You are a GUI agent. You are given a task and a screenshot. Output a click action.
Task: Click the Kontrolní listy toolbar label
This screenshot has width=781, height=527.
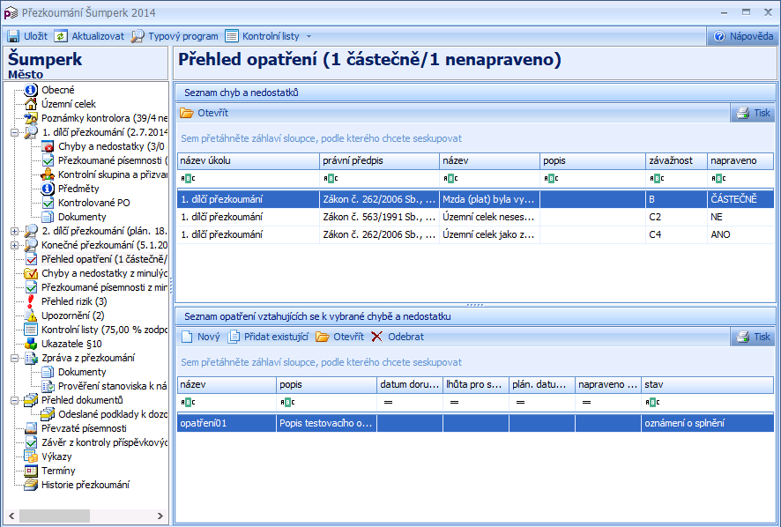[x=271, y=36]
